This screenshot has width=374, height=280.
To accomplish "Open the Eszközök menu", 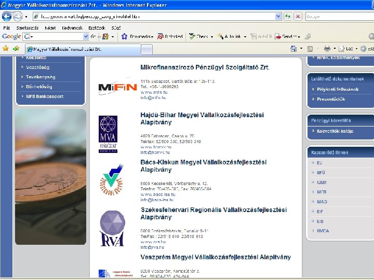I will click(x=97, y=28).
